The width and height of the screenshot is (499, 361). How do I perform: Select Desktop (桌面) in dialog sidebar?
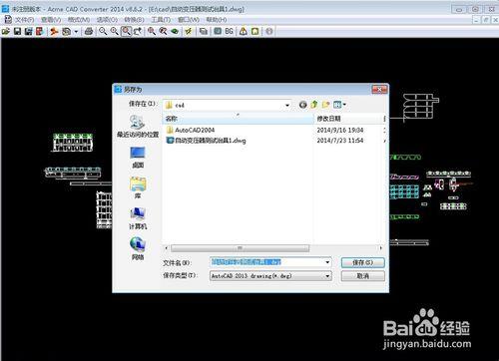click(138, 158)
